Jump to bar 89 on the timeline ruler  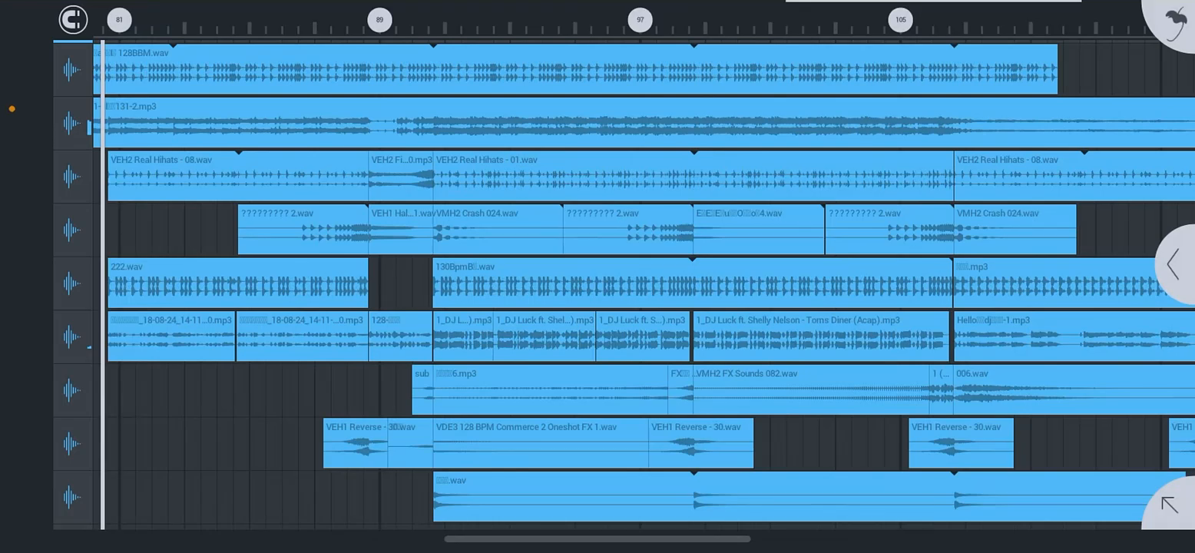coord(379,20)
